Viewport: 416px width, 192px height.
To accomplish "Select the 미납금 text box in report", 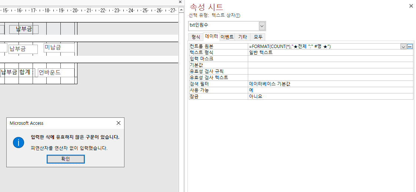I will click(x=59, y=48).
